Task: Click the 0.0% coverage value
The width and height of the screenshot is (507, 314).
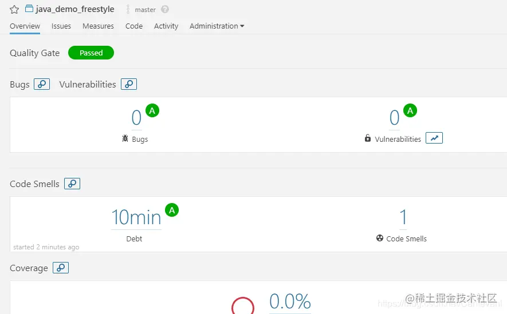Action: point(290,301)
